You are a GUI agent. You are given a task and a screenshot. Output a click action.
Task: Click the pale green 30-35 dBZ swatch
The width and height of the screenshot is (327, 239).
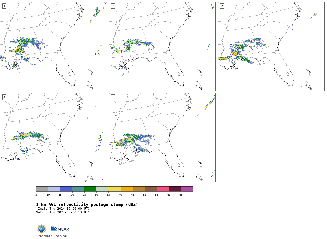point(102,189)
